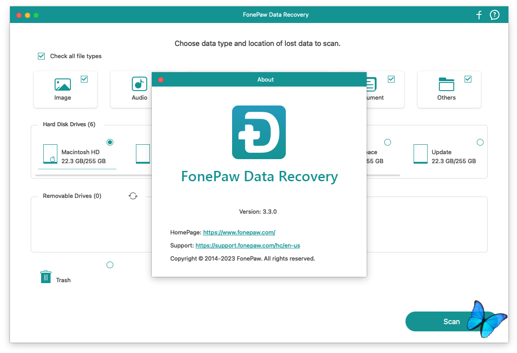Open the help question mark icon
Screen dimensions: 517x353
coord(495,15)
